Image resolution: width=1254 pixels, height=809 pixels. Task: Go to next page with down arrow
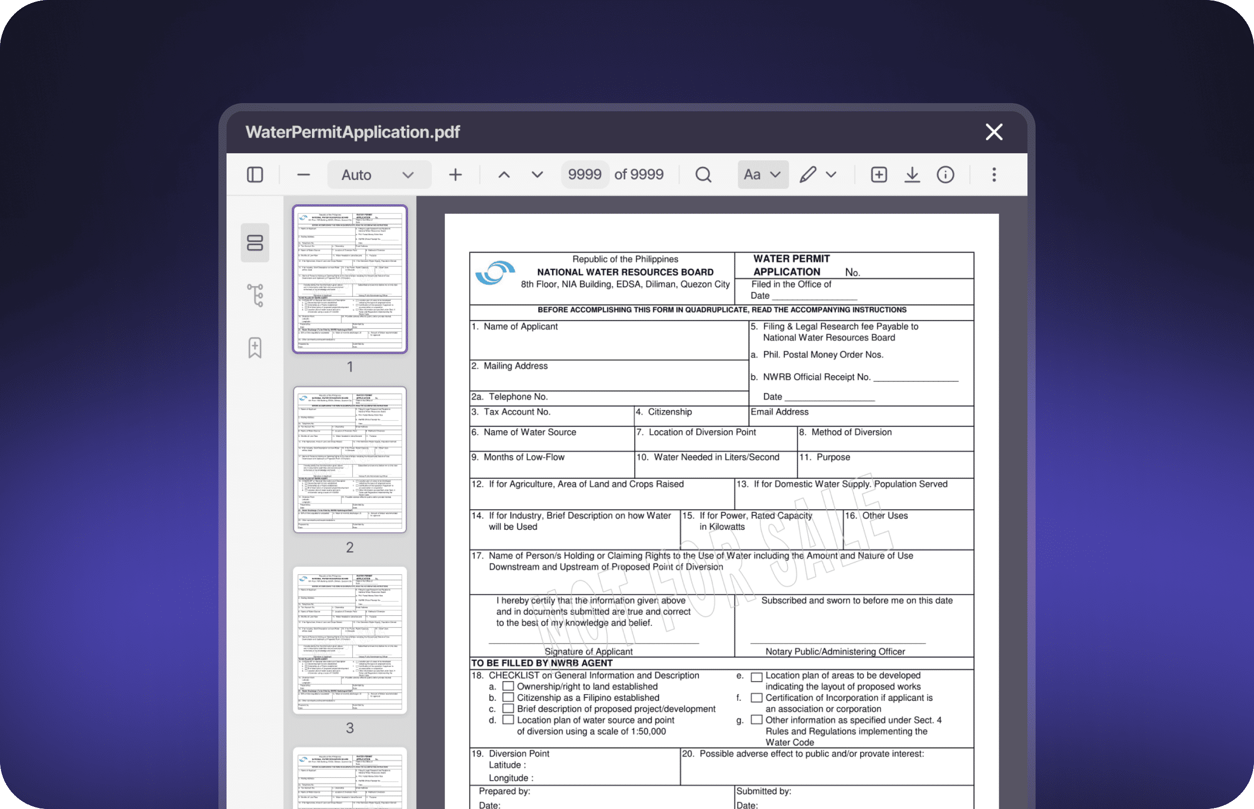pyautogui.click(x=537, y=174)
